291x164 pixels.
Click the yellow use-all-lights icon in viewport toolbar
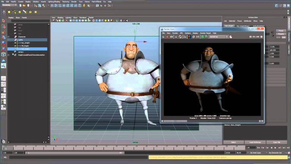point(106,20)
